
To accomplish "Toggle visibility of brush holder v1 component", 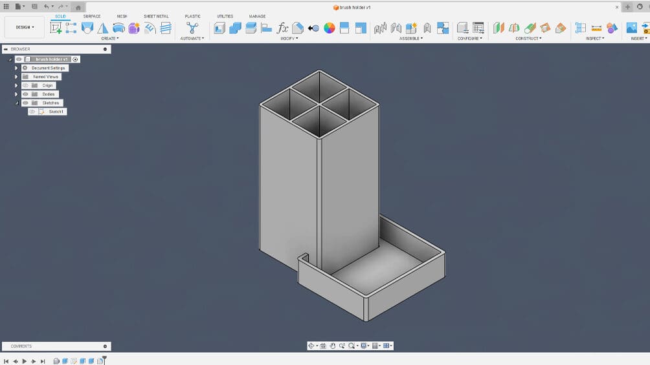I will coord(19,59).
